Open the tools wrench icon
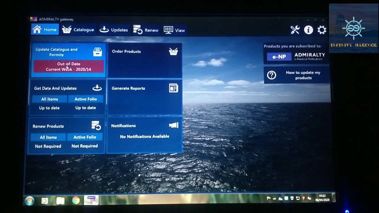The width and height of the screenshot is (379, 213). (x=295, y=30)
